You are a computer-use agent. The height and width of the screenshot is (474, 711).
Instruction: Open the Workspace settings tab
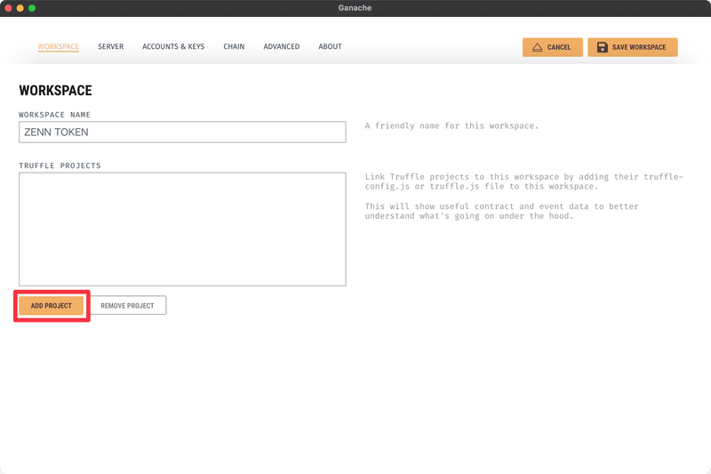(58, 47)
